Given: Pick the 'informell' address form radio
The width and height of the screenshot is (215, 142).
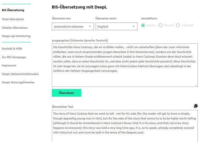Looking at the screenshot, I should [x=178, y=25].
